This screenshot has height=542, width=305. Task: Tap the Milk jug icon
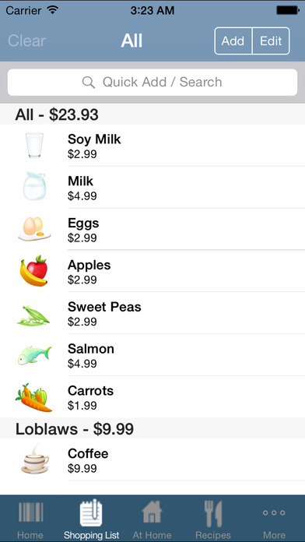34,186
